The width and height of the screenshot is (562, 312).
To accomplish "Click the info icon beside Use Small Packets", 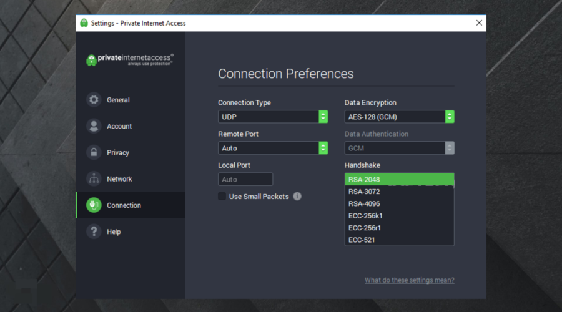I will (x=297, y=197).
